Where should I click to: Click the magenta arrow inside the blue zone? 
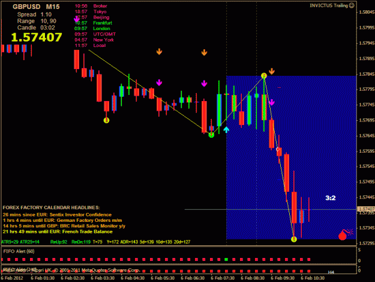[272, 102]
